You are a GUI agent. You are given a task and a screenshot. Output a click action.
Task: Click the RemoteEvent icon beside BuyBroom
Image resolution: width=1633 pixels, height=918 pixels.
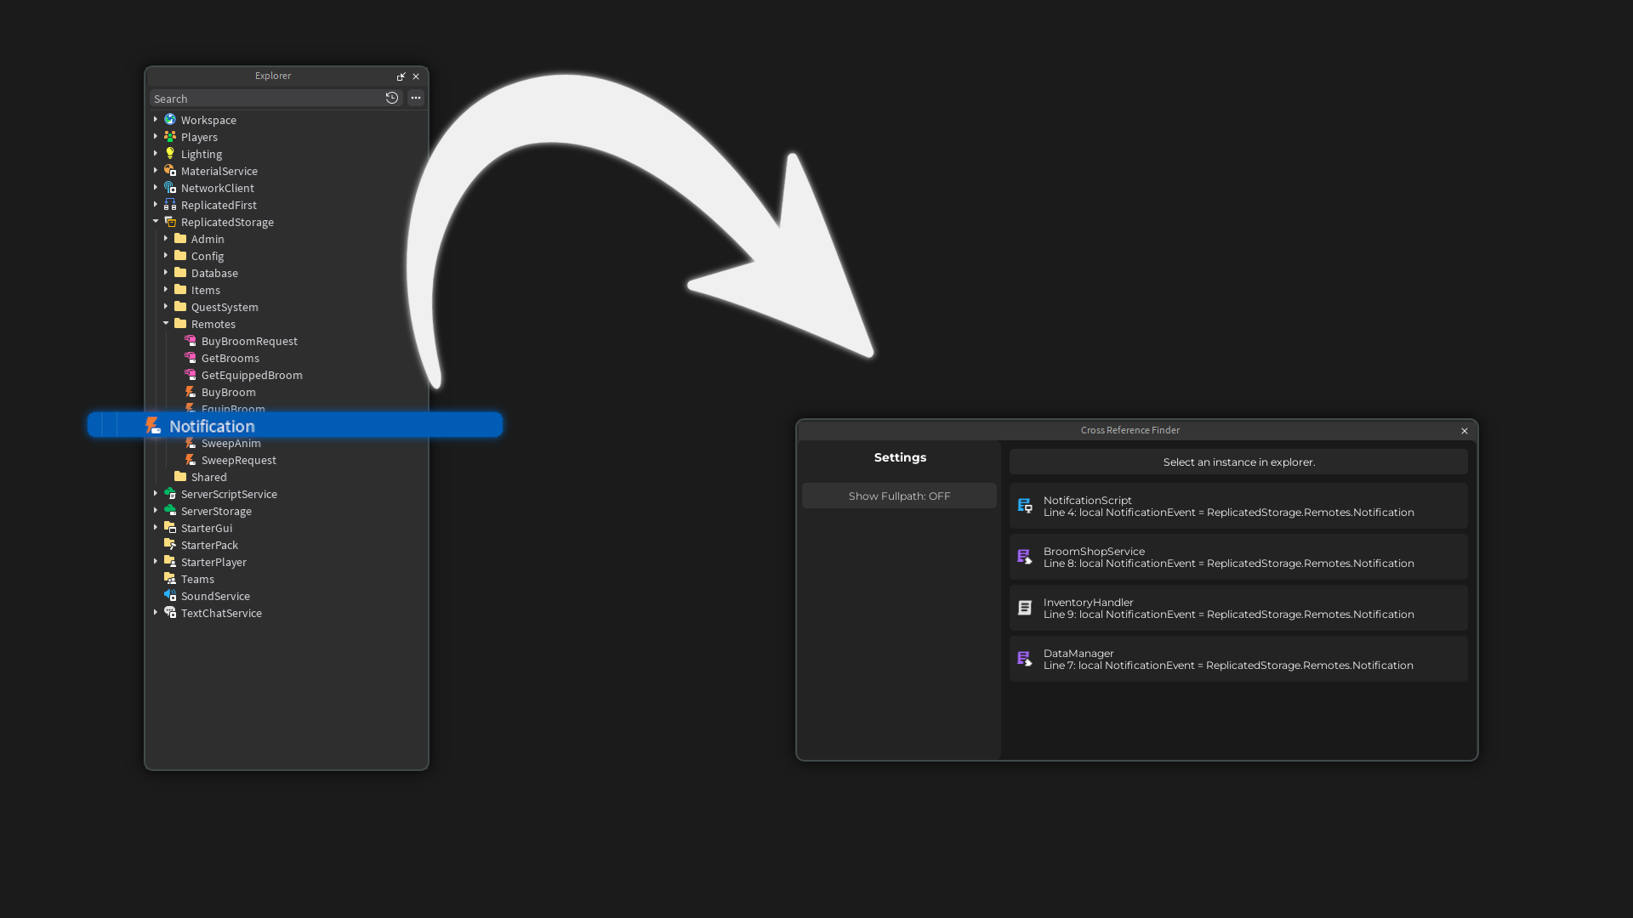click(190, 392)
